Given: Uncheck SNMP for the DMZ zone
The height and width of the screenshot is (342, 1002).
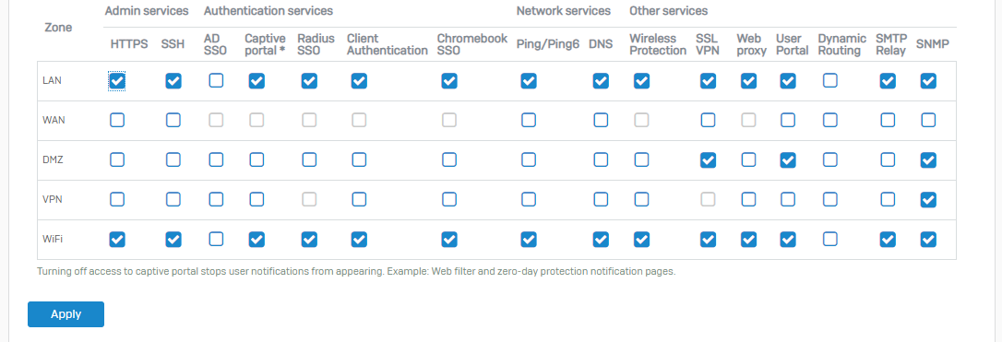Looking at the screenshot, I should (x=928, y=160).
